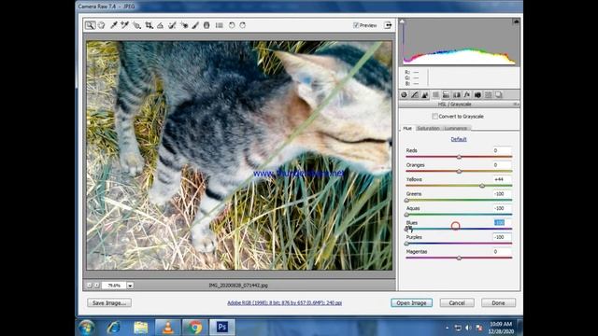Open File Explorer from taskbar
The width and height of the screenshot is (598, 336).
141,328
